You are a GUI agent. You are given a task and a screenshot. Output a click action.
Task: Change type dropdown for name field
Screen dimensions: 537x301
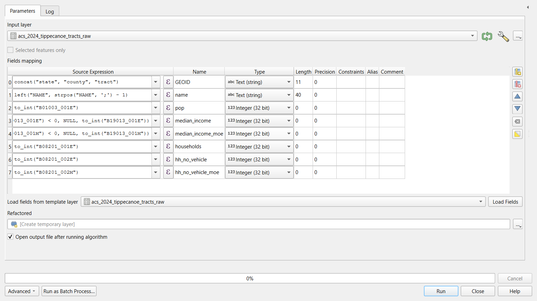(x=259, y=95)
